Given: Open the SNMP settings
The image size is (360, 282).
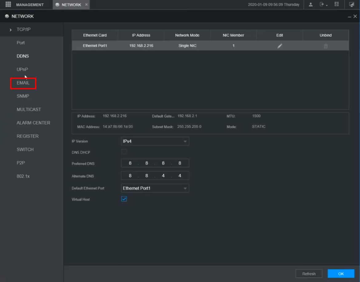Looking at the screenshot, I should [23, 96].
